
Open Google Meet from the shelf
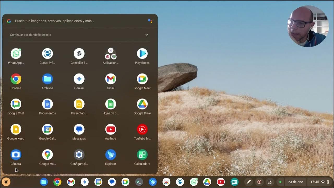click(126, 182)
